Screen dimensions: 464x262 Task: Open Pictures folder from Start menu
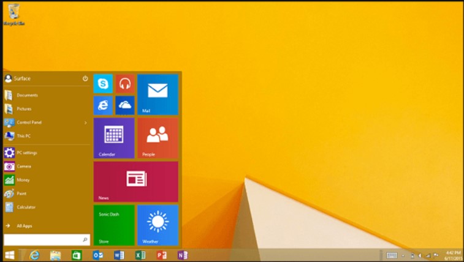pos(47,109)
